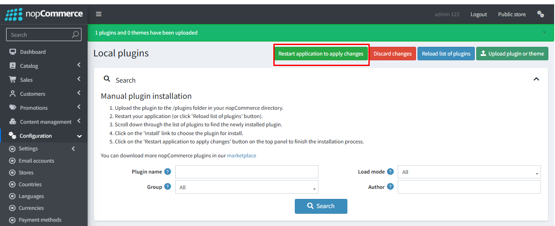The width and height of the screenshot is (555, 226).
Task: Click the search magnifier in sidebar
Action: point(75,35)
